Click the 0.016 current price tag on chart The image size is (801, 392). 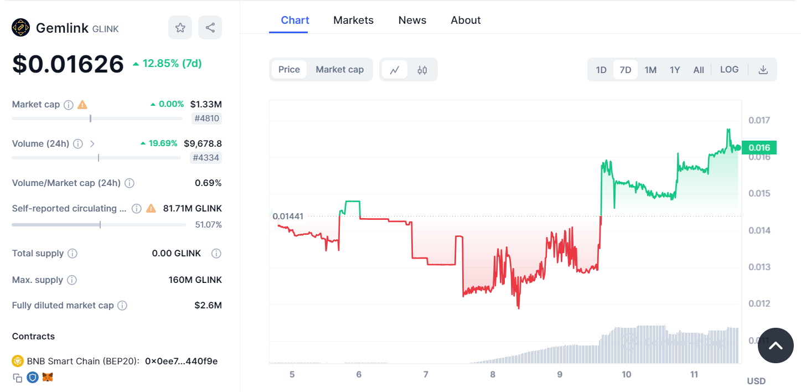pos(759,147)
